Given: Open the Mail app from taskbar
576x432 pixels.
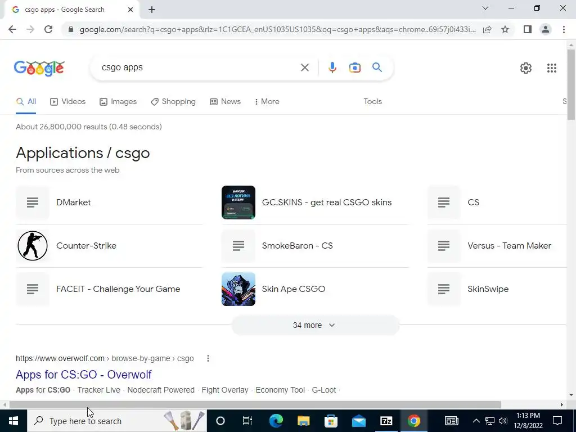Looking at the screenshot, I should pos(358,421).
